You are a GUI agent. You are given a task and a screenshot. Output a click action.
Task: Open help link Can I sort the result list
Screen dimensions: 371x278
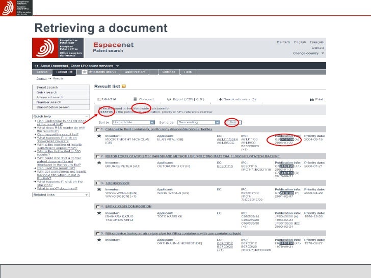coord(56,168)
